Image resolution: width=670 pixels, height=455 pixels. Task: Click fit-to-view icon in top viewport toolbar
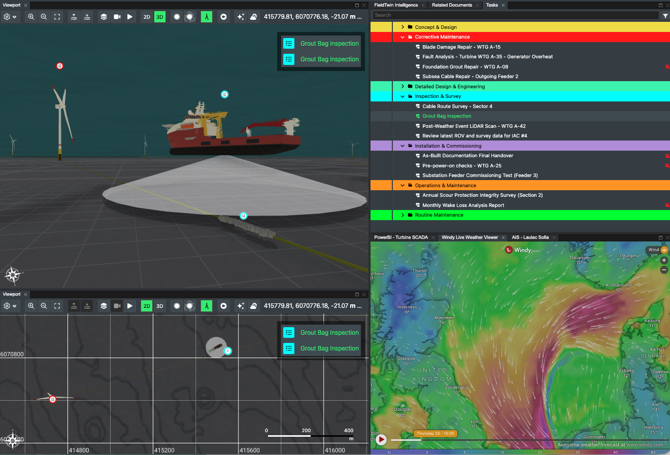(57, 17)
